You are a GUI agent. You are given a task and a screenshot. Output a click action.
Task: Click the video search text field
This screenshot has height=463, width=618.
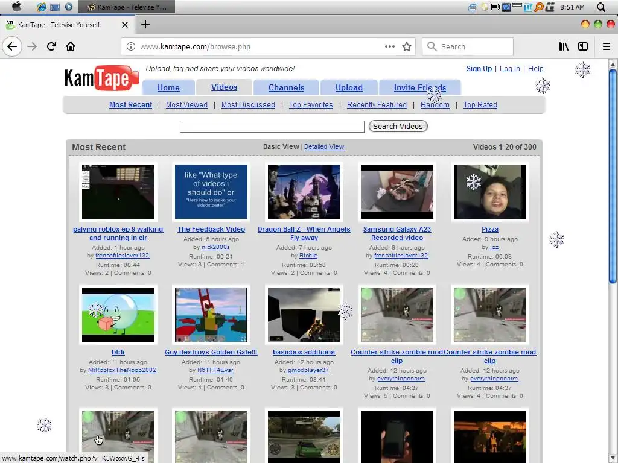[272, 127]
